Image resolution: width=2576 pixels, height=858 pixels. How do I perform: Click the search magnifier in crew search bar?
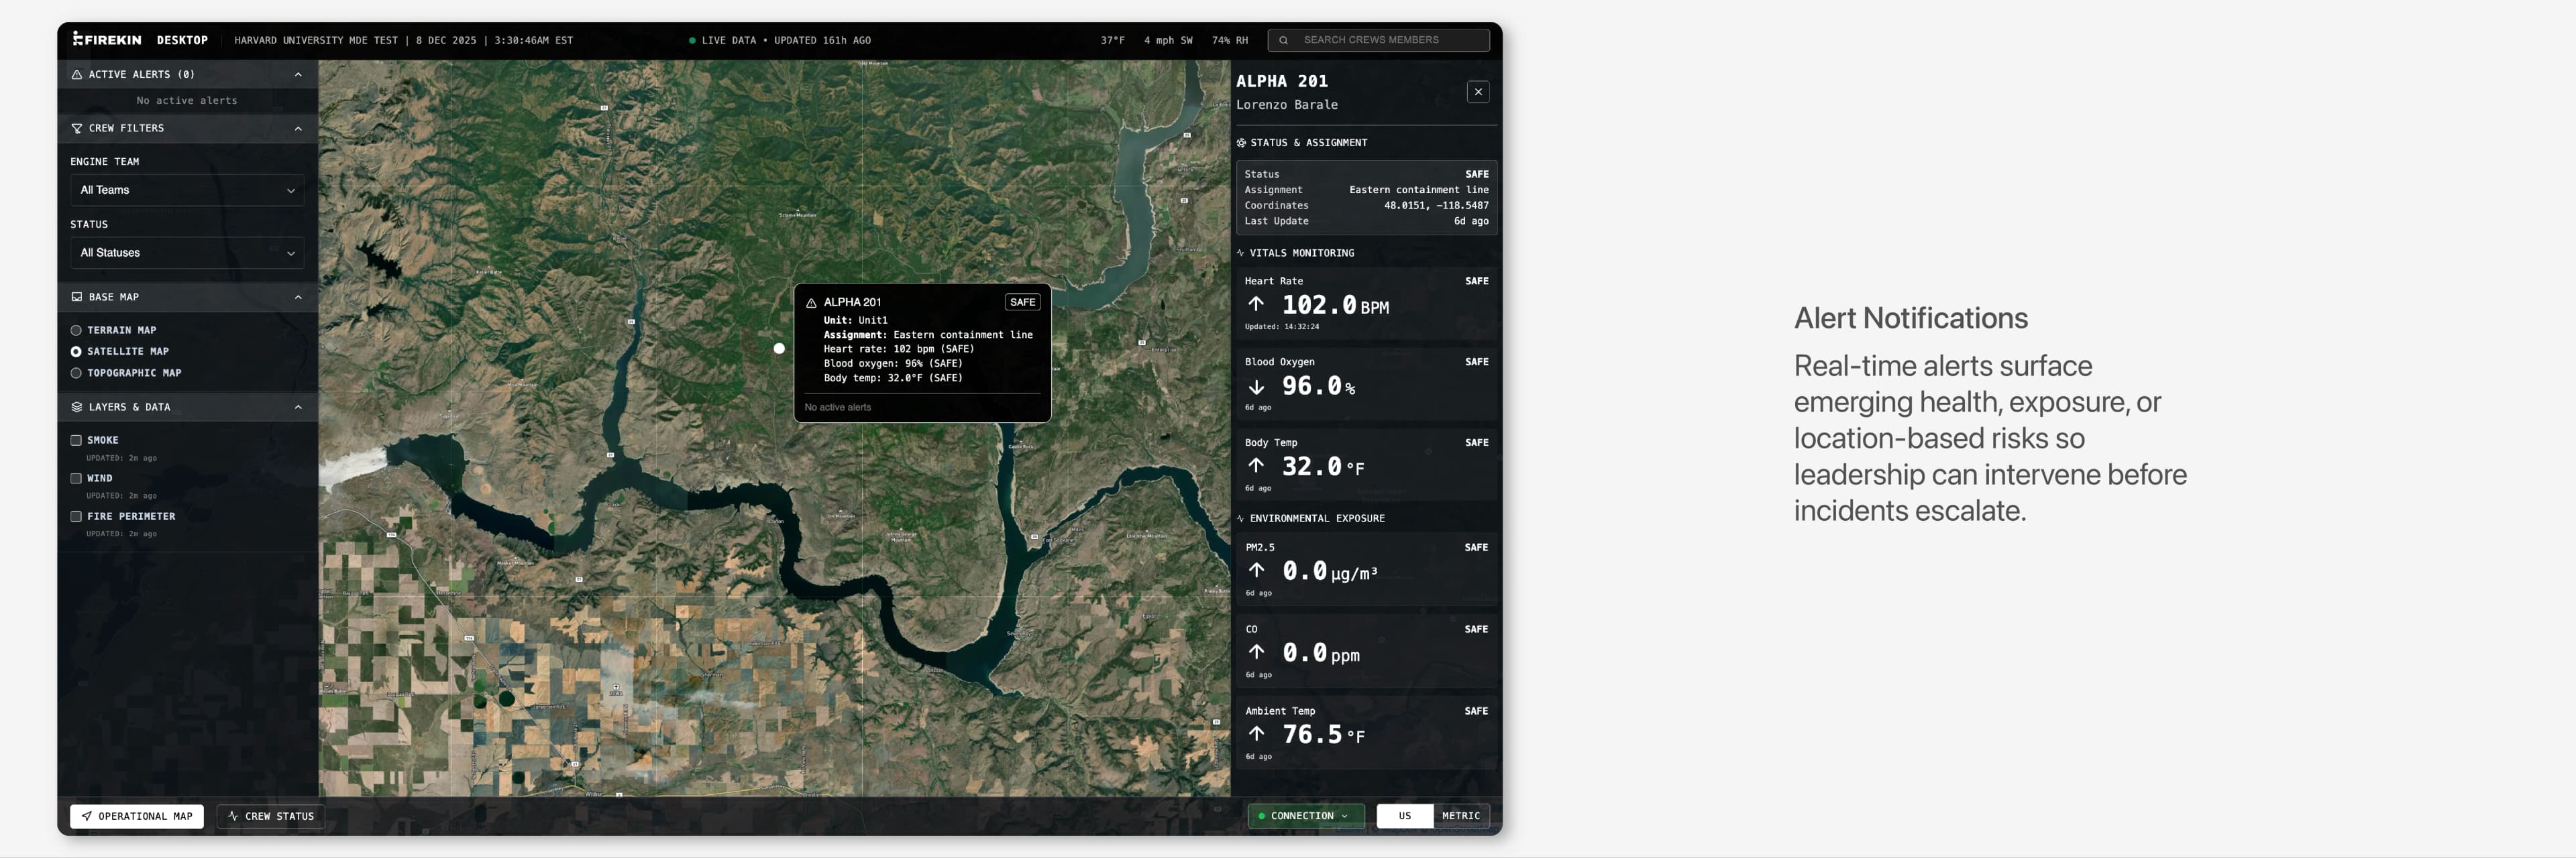tap(1283, 40)
